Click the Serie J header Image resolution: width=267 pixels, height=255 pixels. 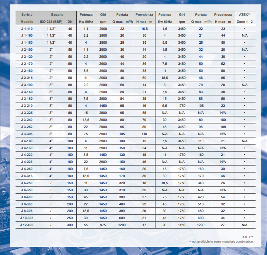(27, 15)
